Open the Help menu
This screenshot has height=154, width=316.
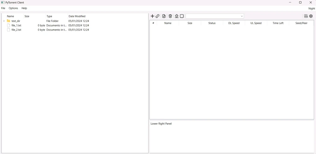coord(24,8)
